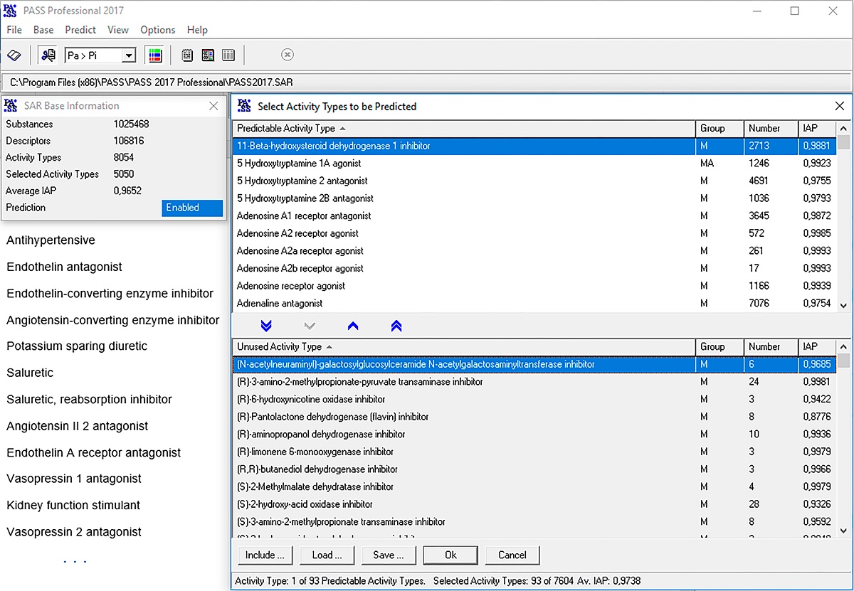Screen dimensions: 854x591
Task: Select the 5 Hydroxytryptamine 2B antagonist row
Action: tap(534, 198)
